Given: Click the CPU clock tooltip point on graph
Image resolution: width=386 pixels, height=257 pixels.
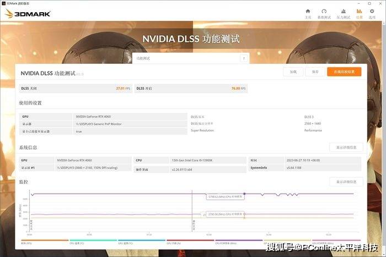Looking at the screenshot, I should pos(244,194).
